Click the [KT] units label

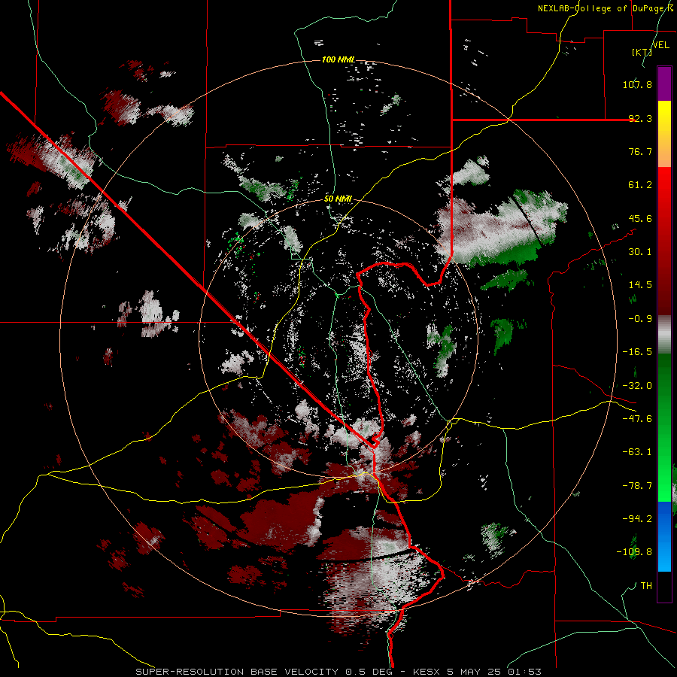[x=642, y=52]
